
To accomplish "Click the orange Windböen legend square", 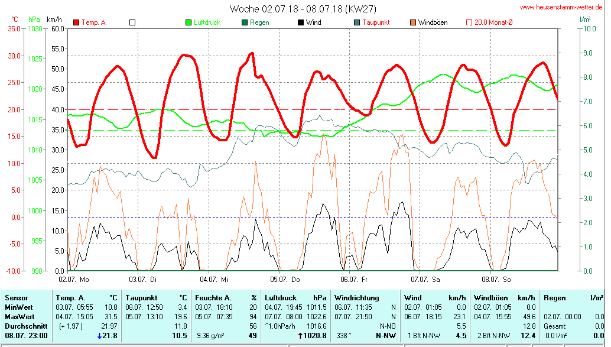I will click(x=413, y=22).
